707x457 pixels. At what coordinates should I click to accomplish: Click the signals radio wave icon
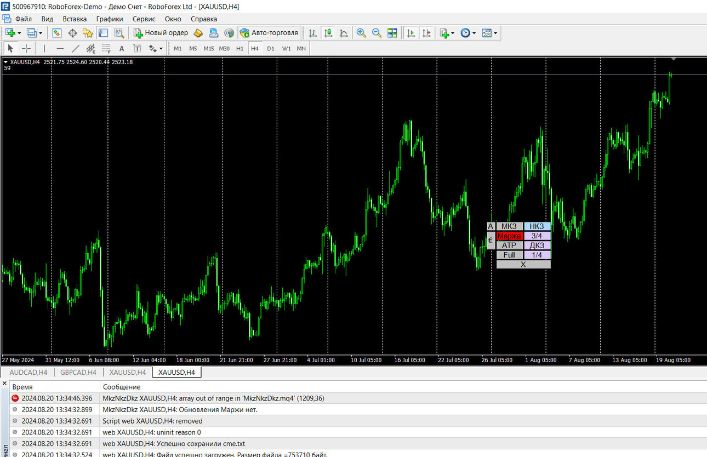(x=229, y=33)
